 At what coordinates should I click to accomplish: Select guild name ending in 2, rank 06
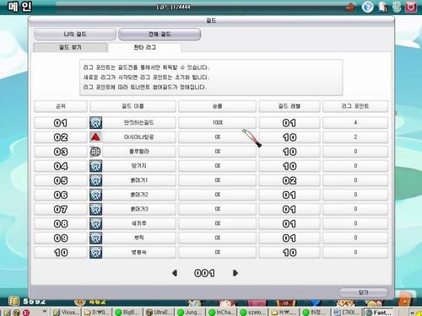pos(138,195)
